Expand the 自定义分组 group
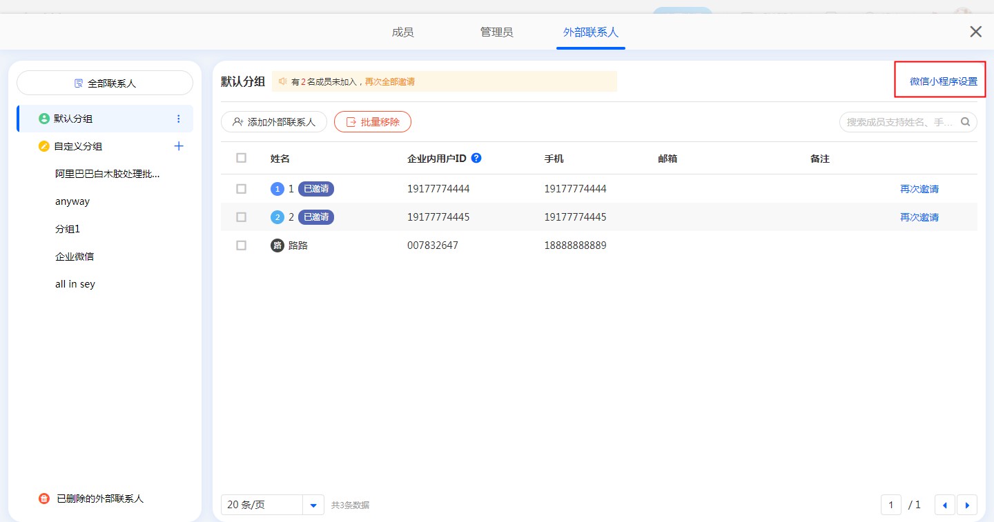The width and height of the screenshot is (994, 522). [x=78, y=146]
